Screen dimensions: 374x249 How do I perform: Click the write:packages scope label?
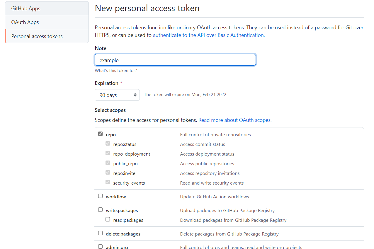[x=122, y=211]
